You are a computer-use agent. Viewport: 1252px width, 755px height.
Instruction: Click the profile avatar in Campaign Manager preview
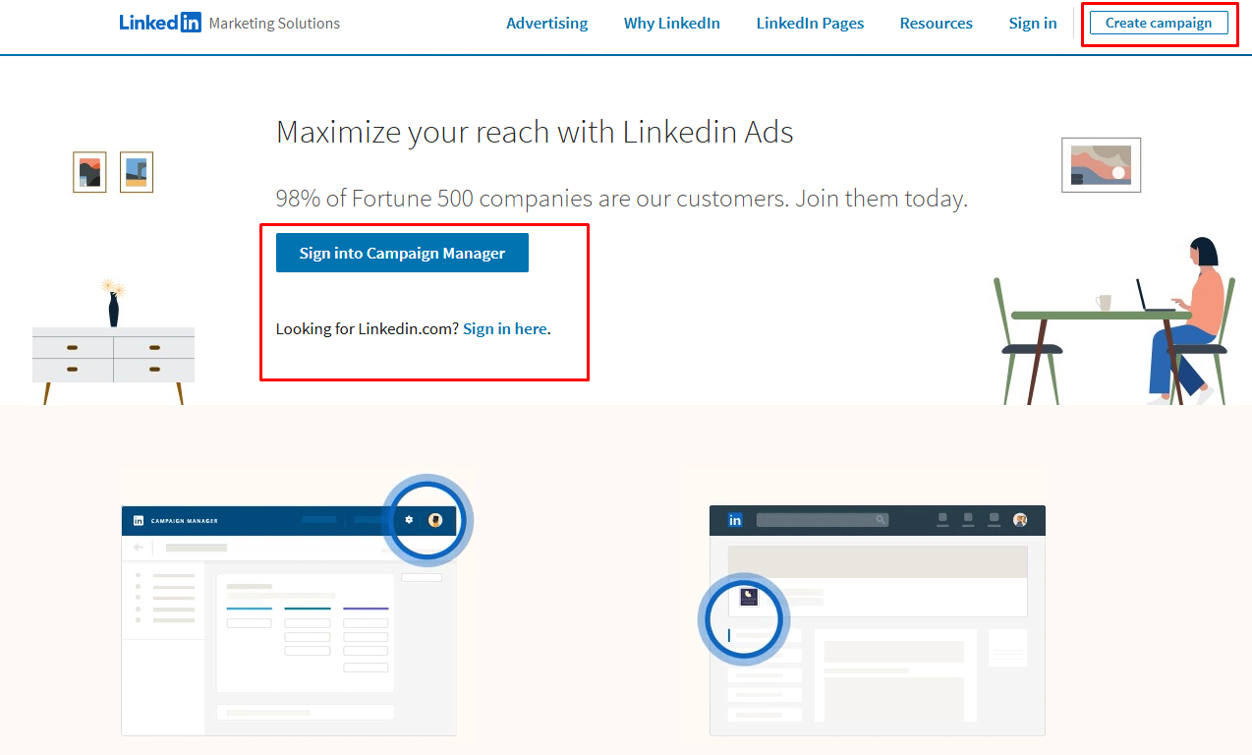[x=435, y=520]
